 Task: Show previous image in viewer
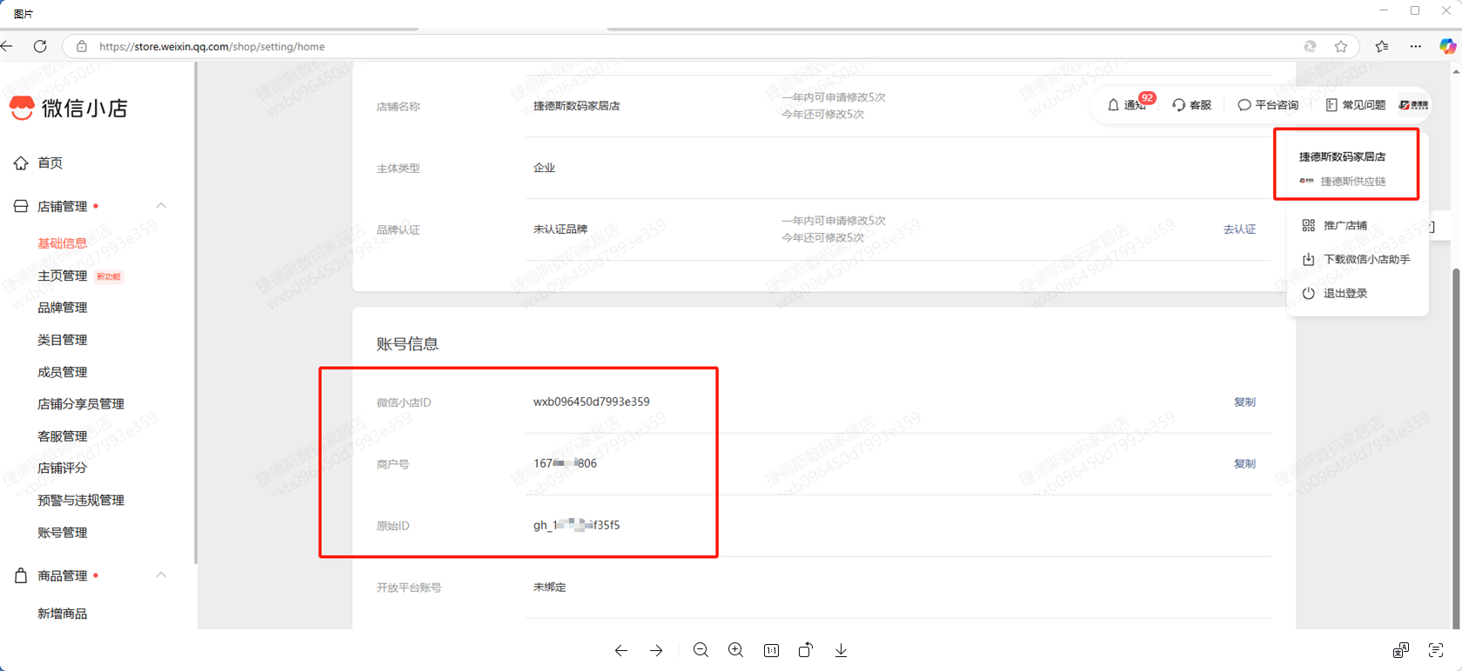(x=621, y=650)
